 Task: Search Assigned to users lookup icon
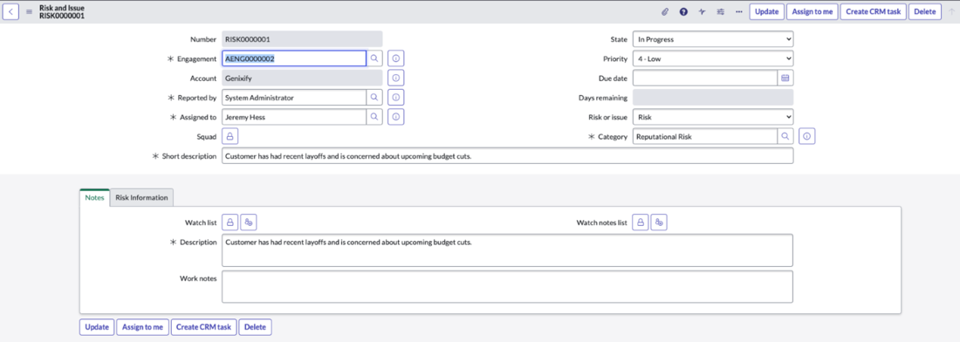click(x=374, y=117)
